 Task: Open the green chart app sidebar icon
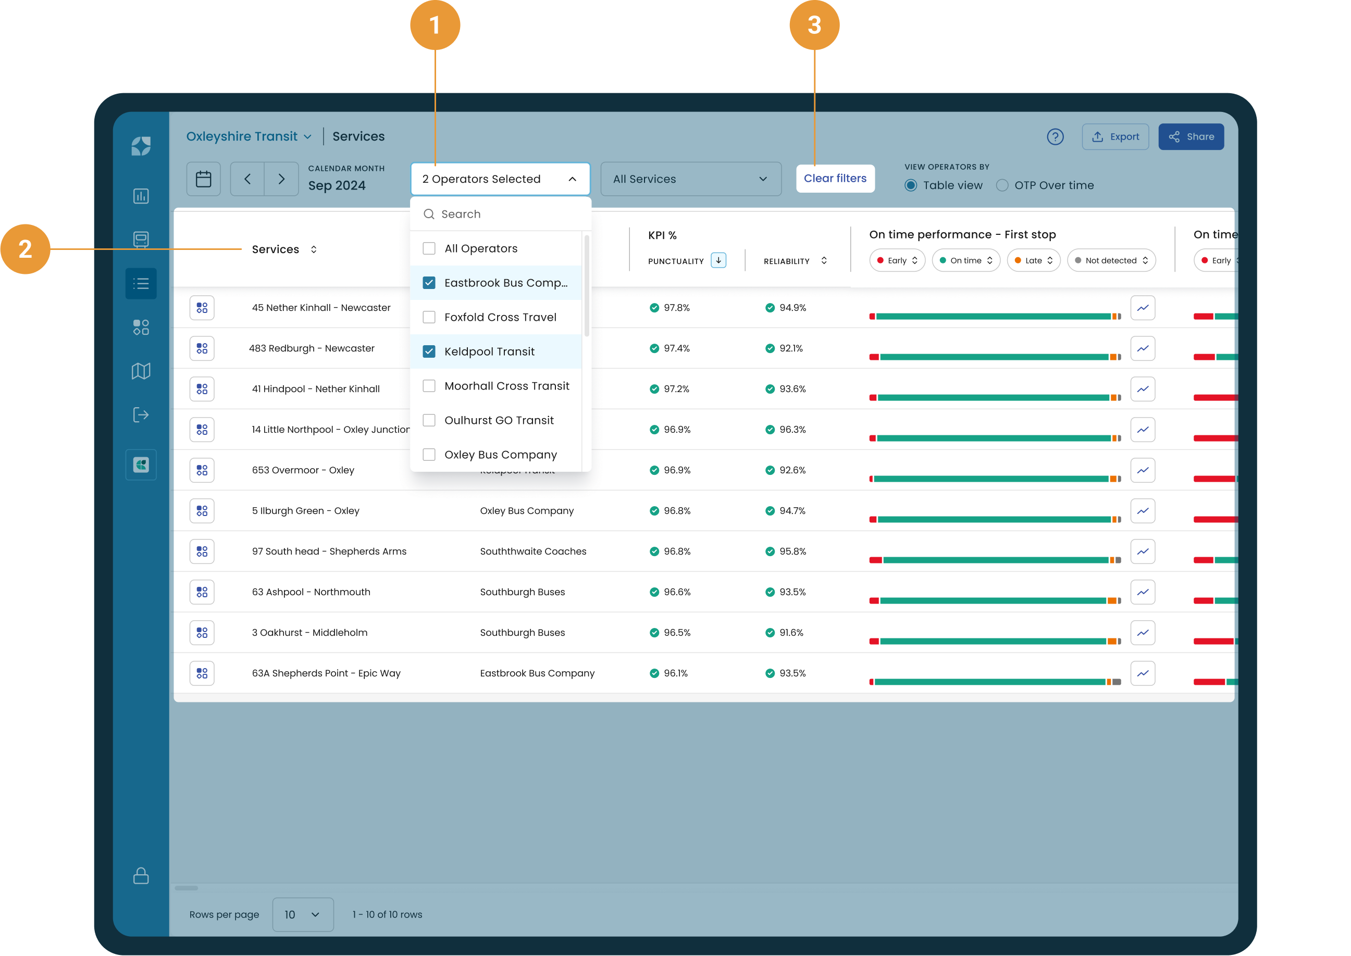[x=141, y=465]
